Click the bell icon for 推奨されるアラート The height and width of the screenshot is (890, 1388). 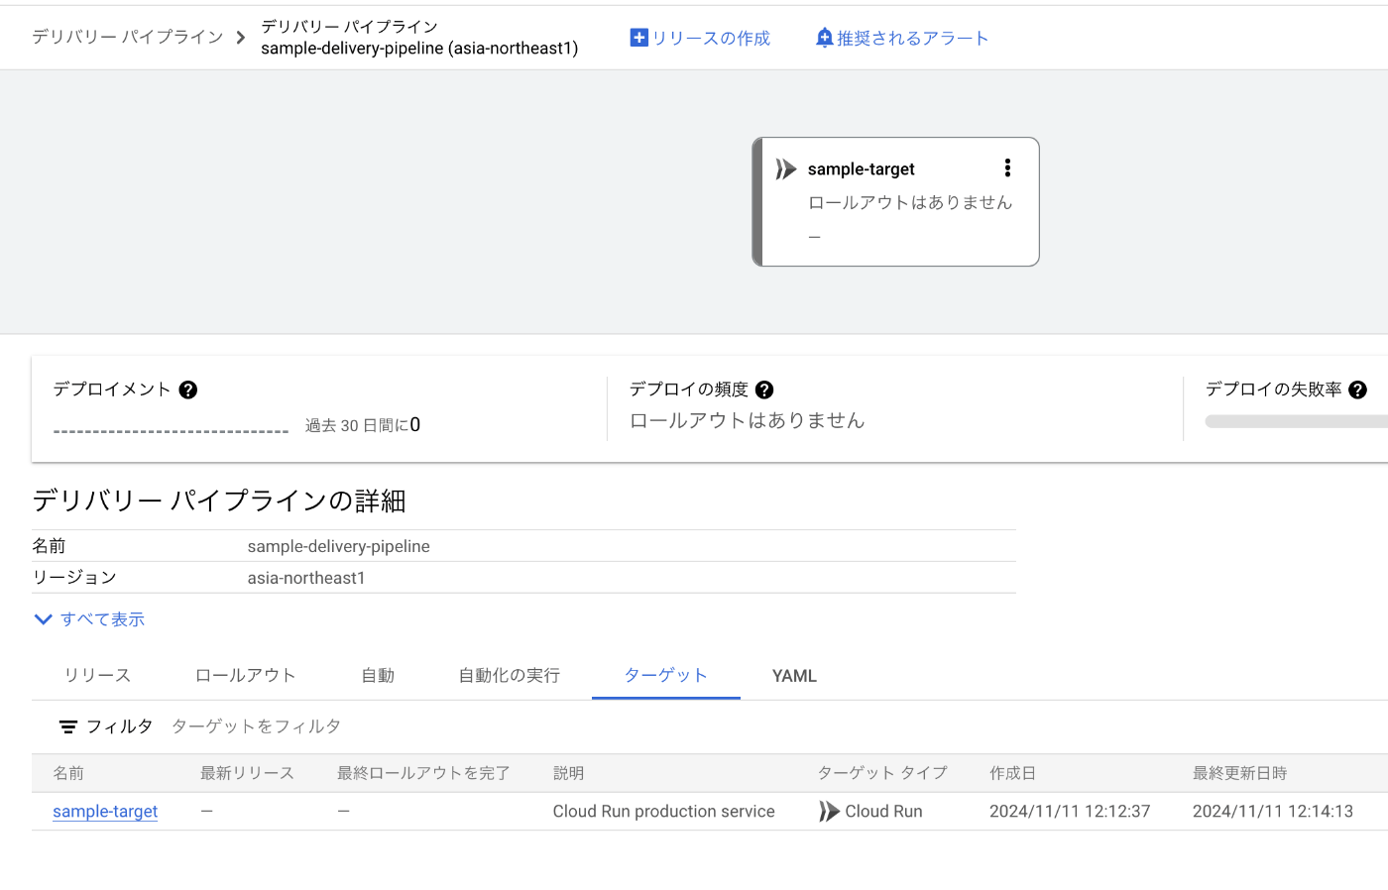click(x=824, y=38)
